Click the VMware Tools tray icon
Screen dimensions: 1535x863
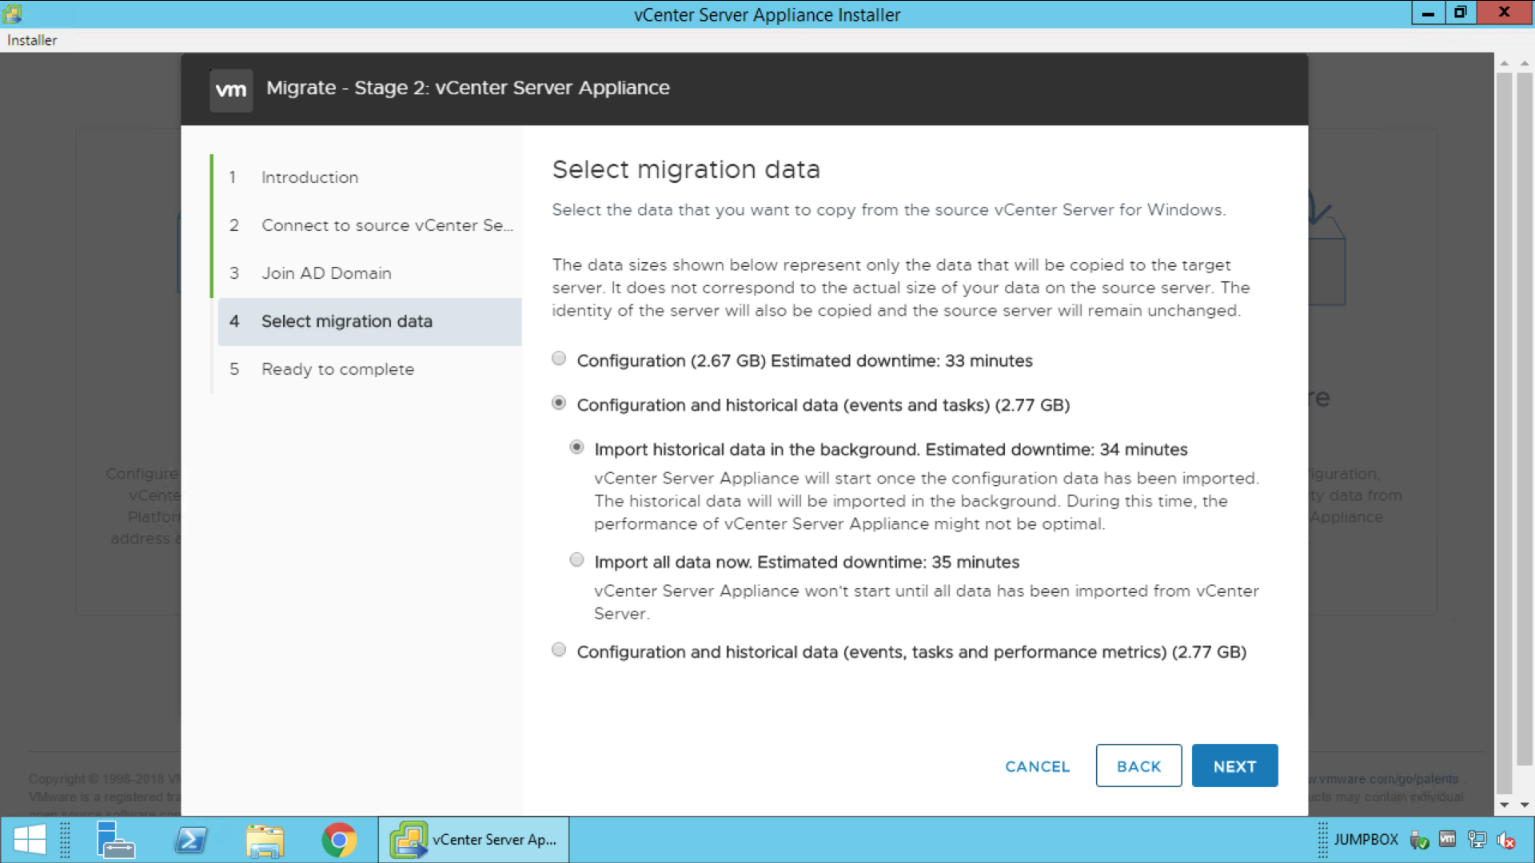click(x=1447, y=839)
